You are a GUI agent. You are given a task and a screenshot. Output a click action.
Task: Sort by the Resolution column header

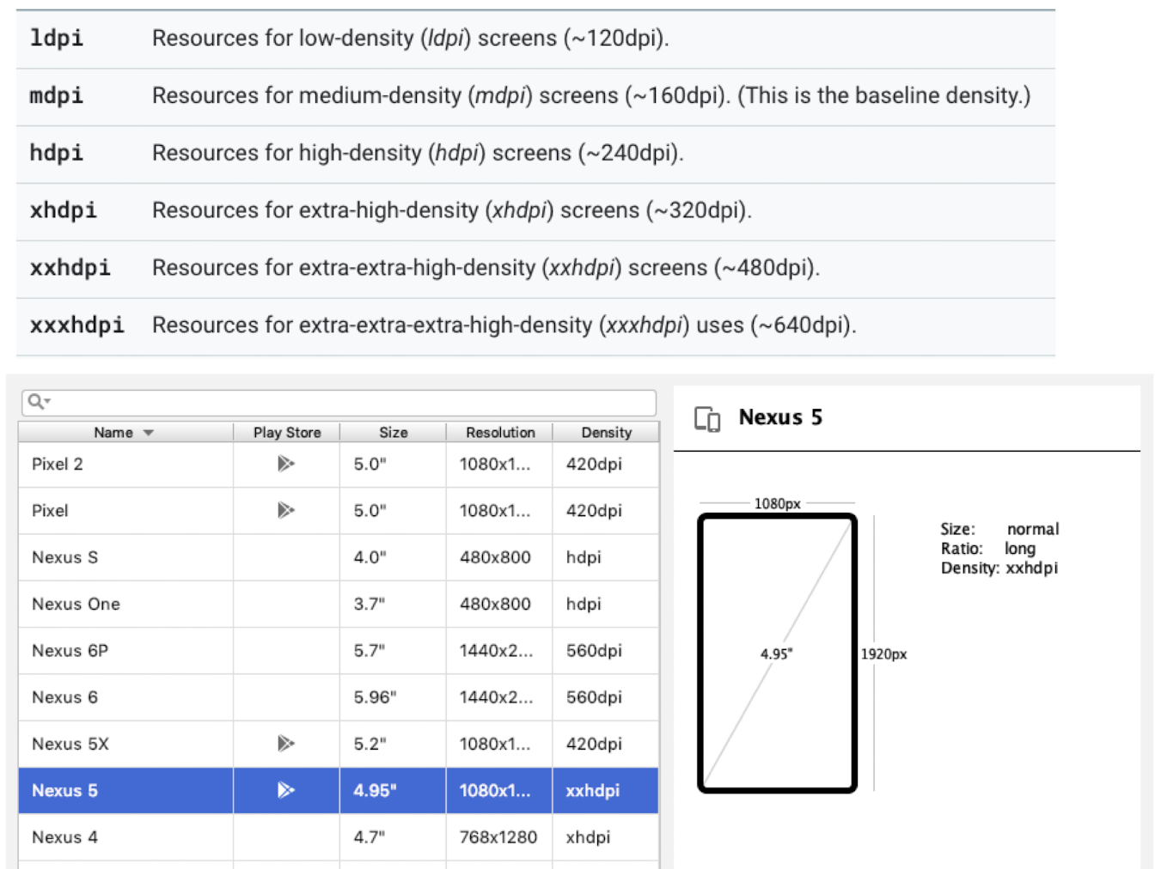(500, 432)
